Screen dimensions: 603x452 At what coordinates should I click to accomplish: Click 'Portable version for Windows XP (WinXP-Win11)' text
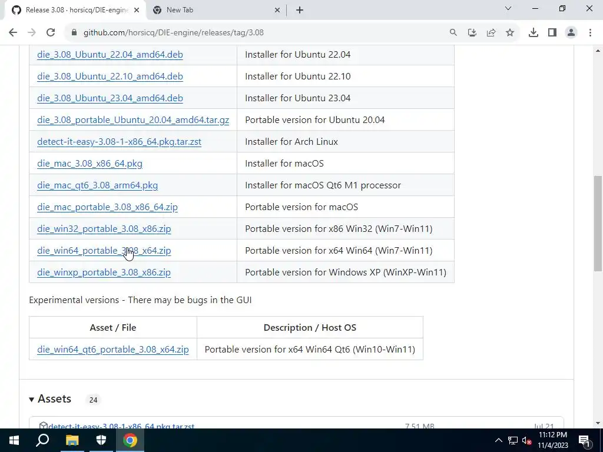tap(345, 272)
